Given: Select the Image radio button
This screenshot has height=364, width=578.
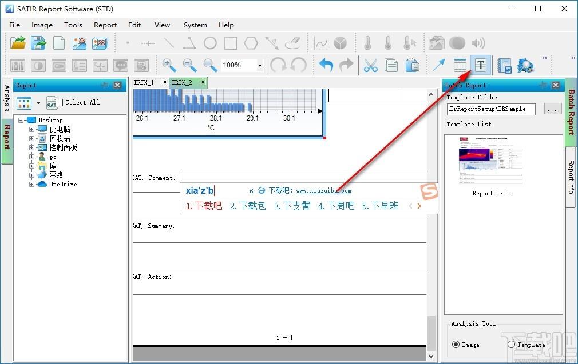Looking at the screenshot, I should (456, 345).
